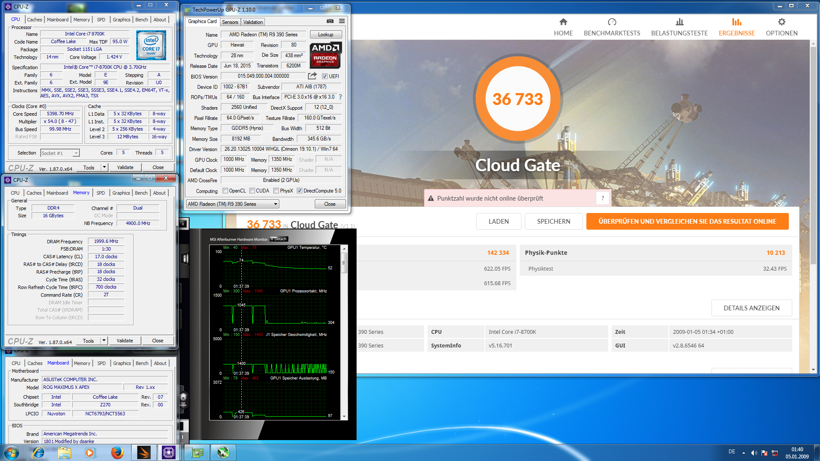This screenshot has height=461, width=820.
Task: Toggle the PhysX checkbox in GPU-Z
Action: [276, 191]
